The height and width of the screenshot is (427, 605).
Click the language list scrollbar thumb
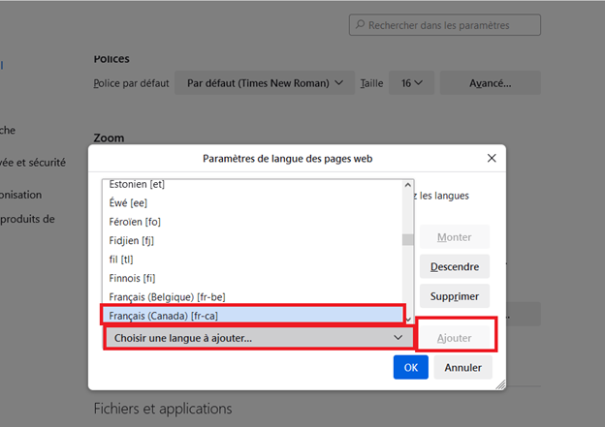click(408, 240)
